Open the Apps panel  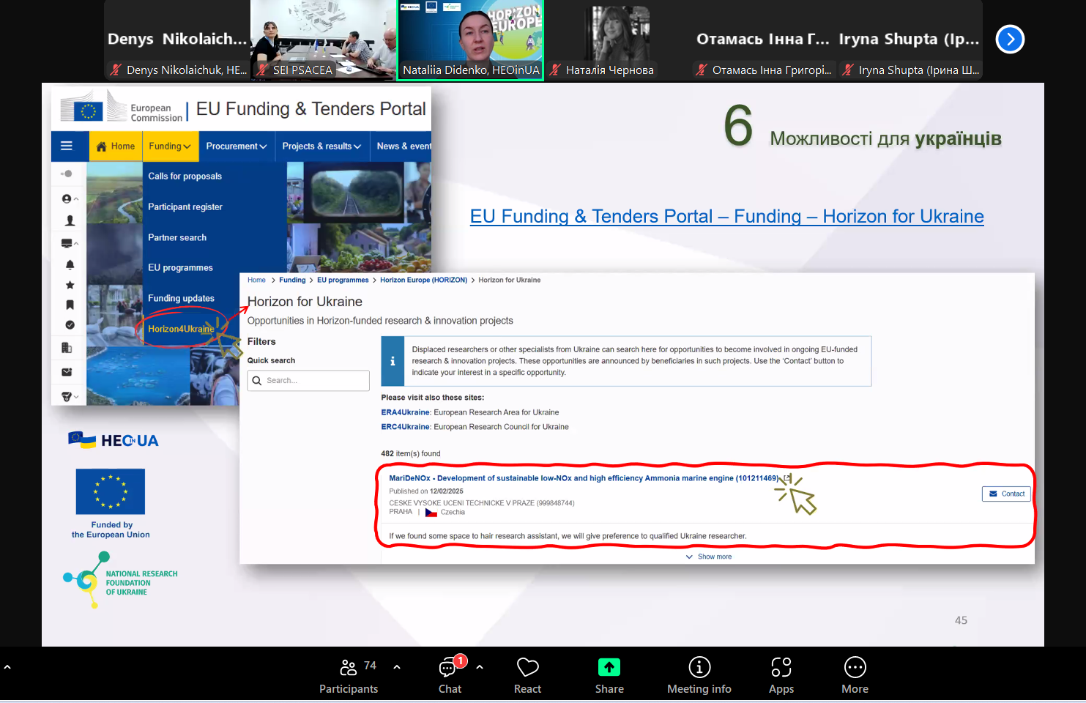click(781, 676)
